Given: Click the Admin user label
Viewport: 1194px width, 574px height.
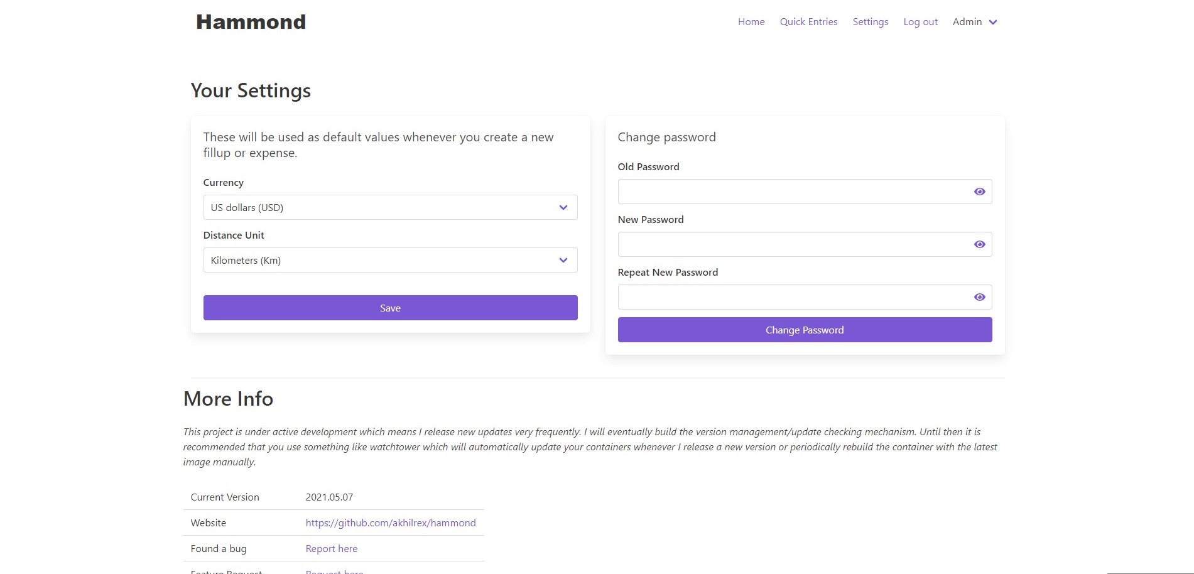Looking at the screenshot, I should tap(967, 22).
